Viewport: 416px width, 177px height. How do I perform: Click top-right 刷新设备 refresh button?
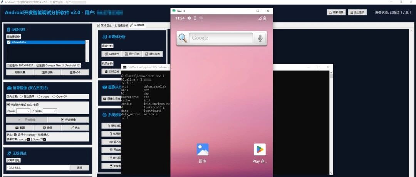[336, 12]
